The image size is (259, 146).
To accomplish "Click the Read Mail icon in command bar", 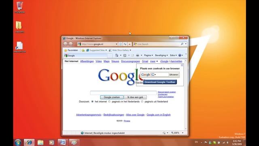I will pos(132,55).
